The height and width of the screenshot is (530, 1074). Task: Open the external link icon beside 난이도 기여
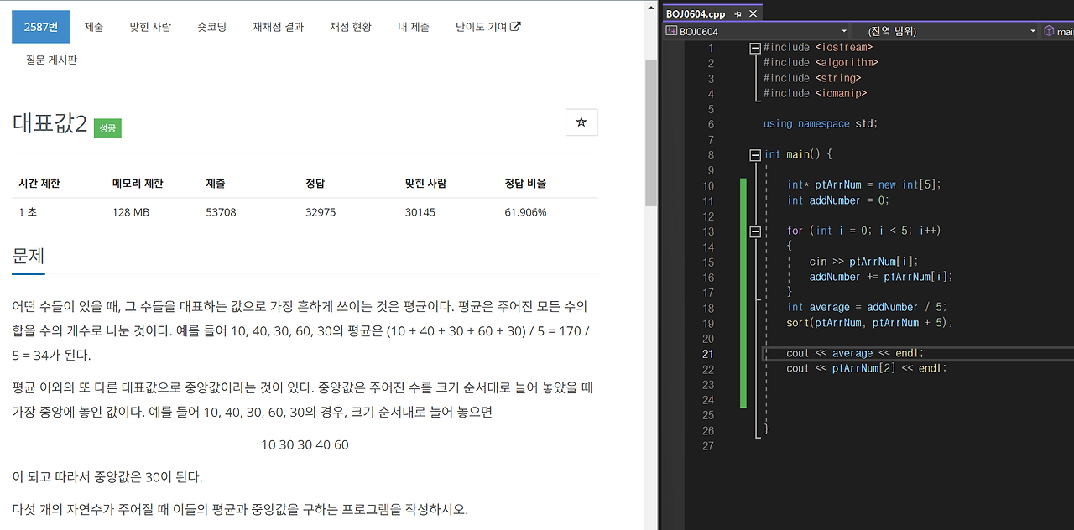(x=516, y=26)
